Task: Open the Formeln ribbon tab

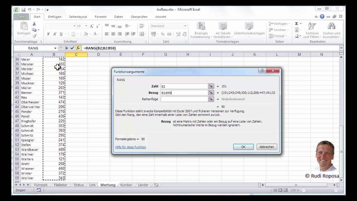Action: [101, 17]
